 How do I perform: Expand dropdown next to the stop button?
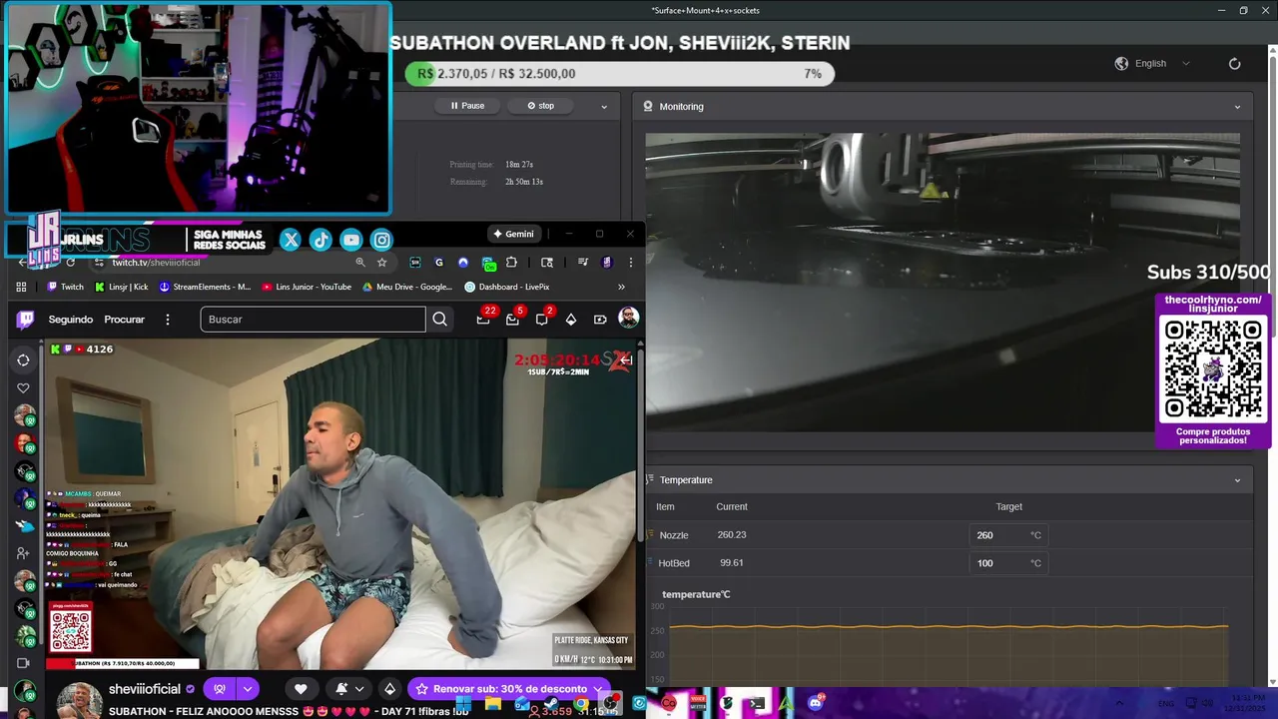[604, 106]
